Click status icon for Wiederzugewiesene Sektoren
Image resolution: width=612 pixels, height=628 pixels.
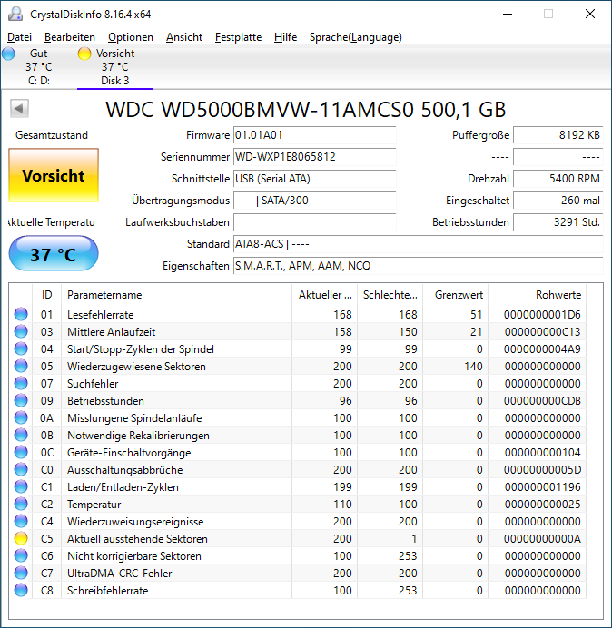click(x=21, y=366)
